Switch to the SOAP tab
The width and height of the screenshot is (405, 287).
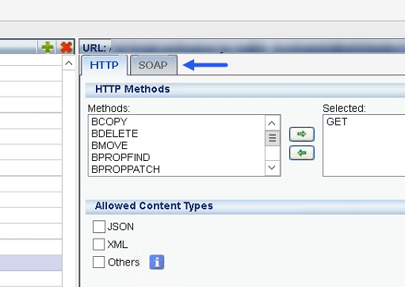(x=153, y=65)
